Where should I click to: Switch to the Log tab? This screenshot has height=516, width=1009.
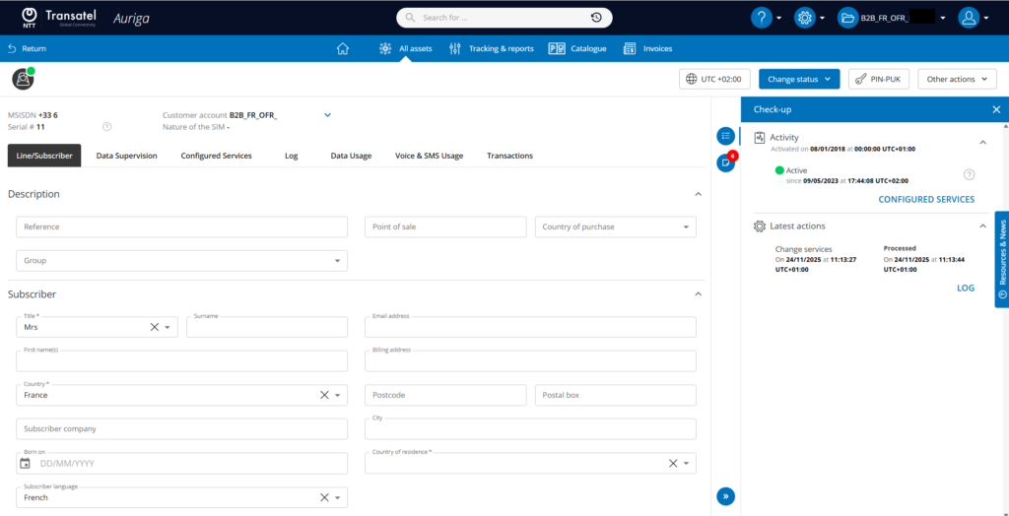(x=291, y=156)
